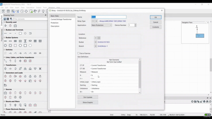Image resolution: width=212 pixels, height=119 pixels.
Task: Click the circle terminal icon under Busbars and Terminals
Action: (25, 33)
